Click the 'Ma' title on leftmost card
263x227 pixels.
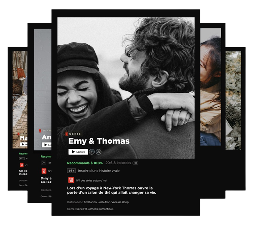pos(23,138)
